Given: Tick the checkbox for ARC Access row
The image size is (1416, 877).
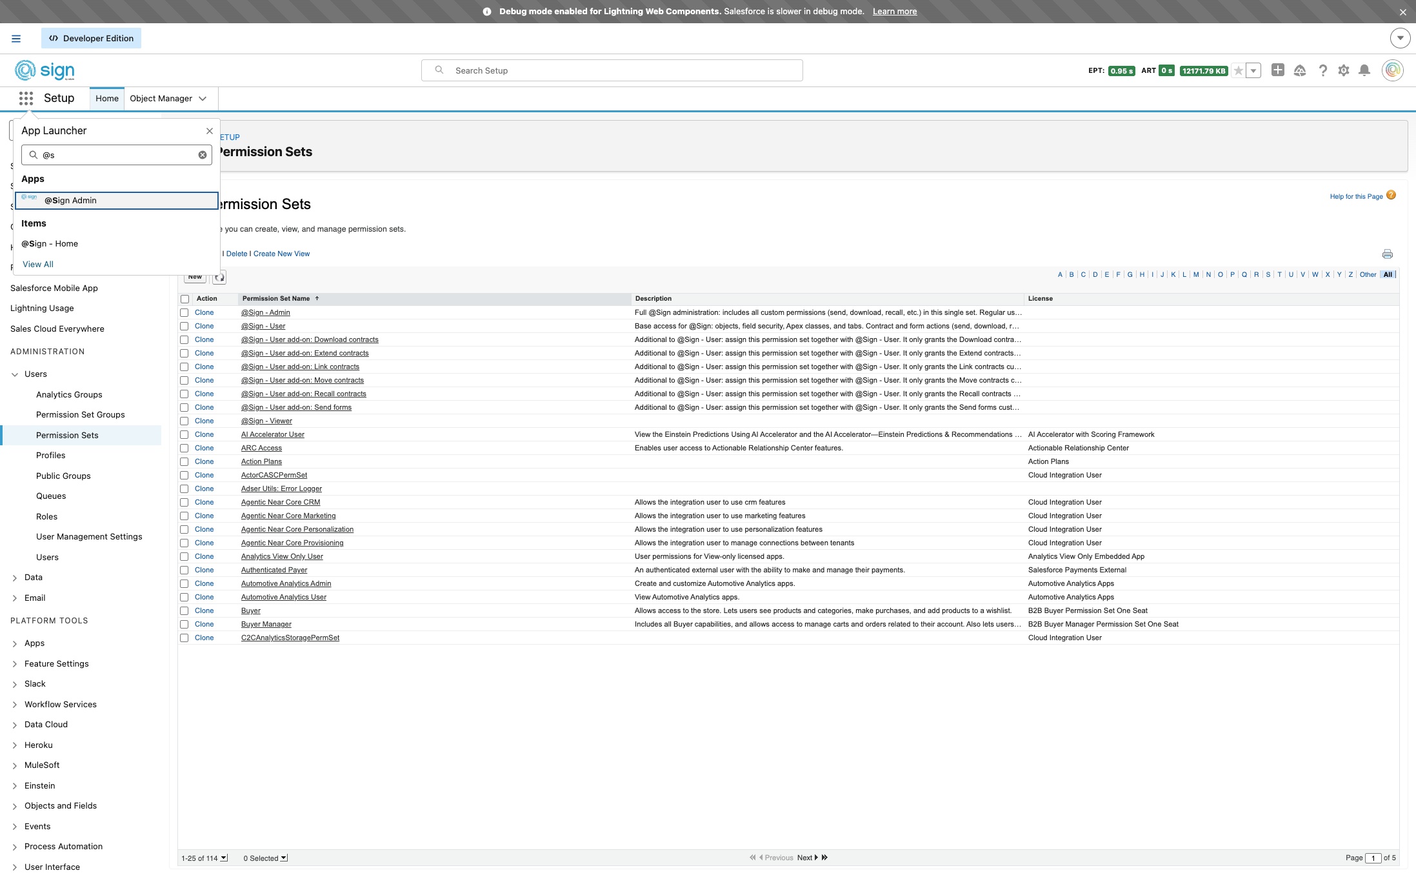Looking at the screenshot, I should (x=184, y=449).
